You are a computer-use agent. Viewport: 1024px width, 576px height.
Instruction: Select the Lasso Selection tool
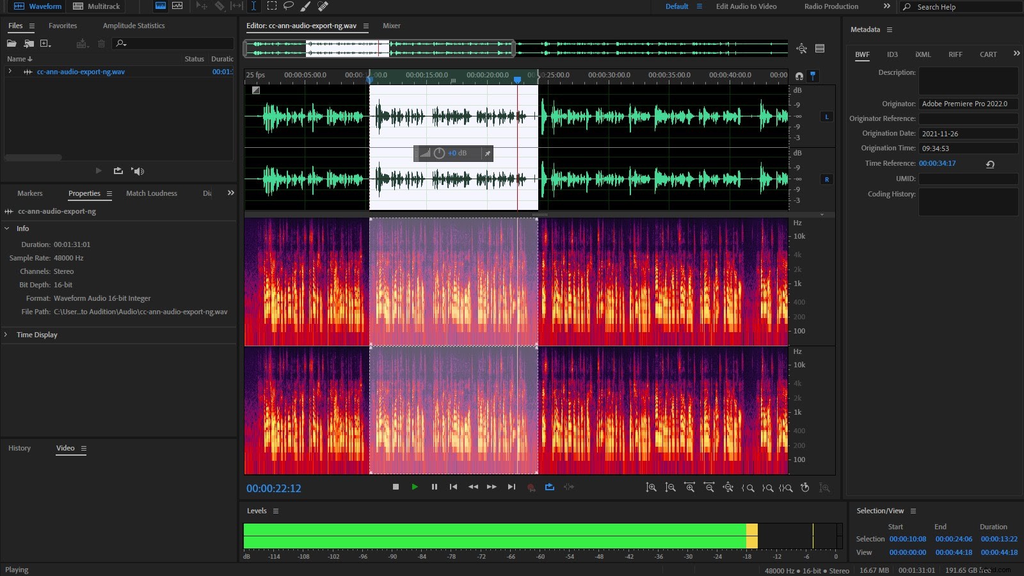(x=289, y=6)
